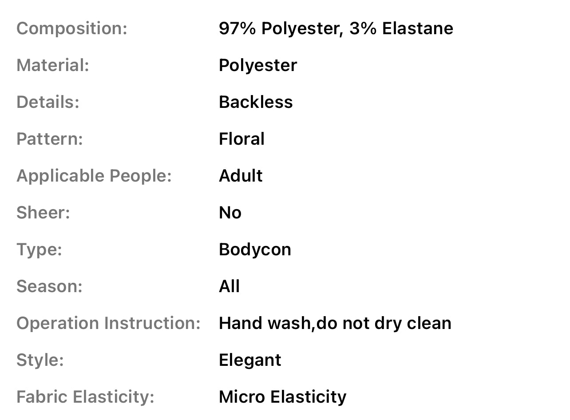The height and width of the screenshot is (420, 570).
Task: Tap the Polyester value next to Material
Action: point(257,65)
